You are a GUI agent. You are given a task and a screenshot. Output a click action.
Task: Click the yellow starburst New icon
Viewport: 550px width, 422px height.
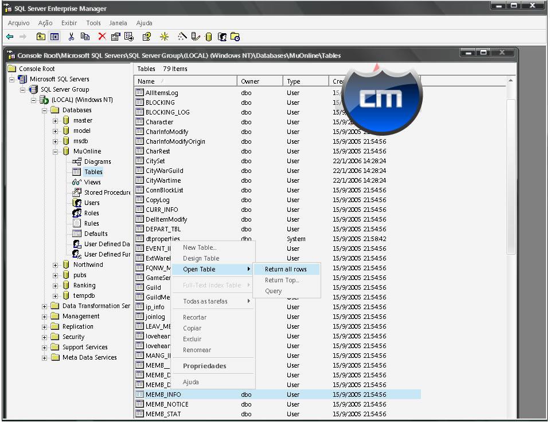click(x=164, y=37)
